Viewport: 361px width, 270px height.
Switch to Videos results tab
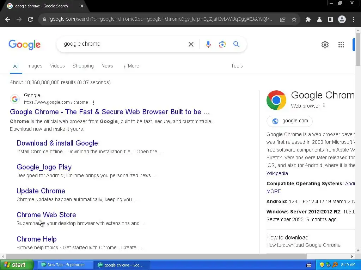(57, 66)
